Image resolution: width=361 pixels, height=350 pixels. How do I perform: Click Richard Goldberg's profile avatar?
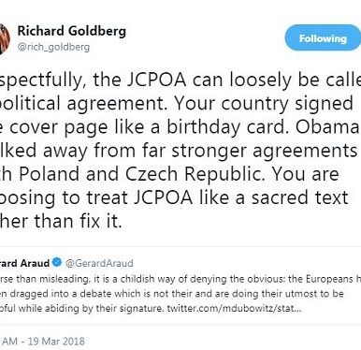[5, 38]
